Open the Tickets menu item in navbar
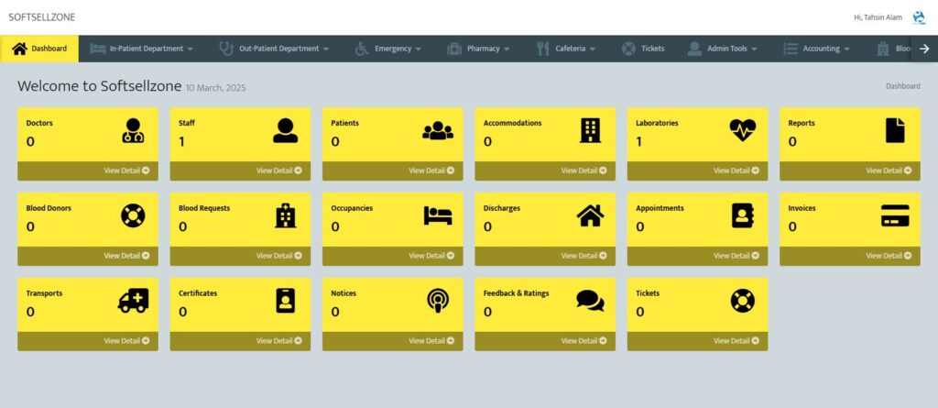 pyautogui.click(x=643, y=49)
